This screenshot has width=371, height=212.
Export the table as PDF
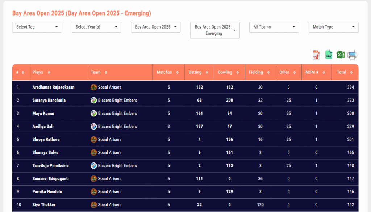[316, 55]
